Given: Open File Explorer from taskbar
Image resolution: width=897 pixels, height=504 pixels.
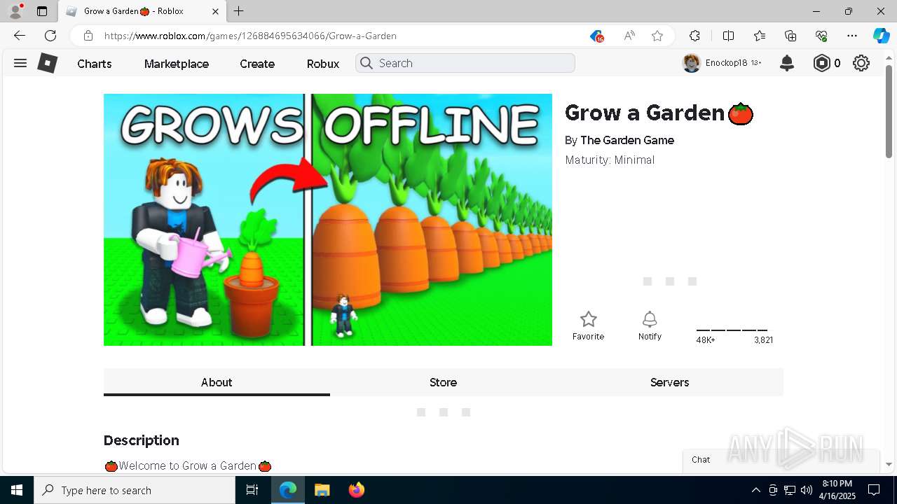Looking at the screenshot, I should 322,490.
